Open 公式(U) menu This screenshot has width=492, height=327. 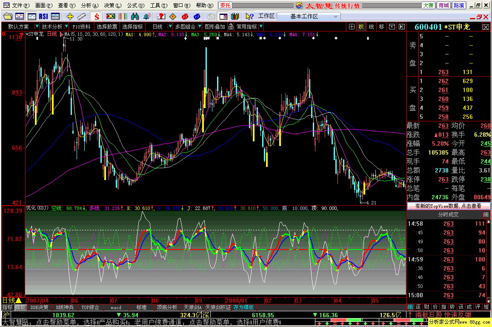[135, 6]
